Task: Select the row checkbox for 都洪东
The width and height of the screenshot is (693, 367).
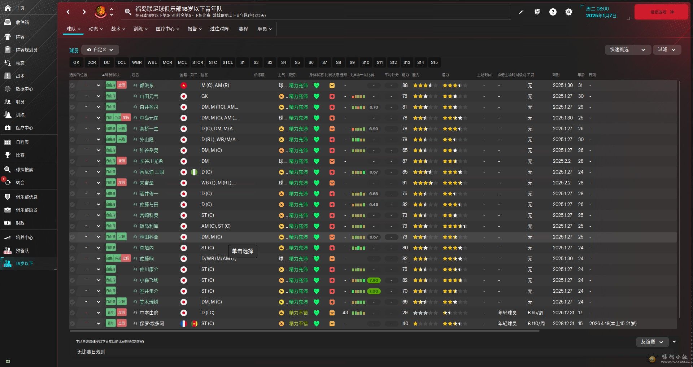Action: click(72, 86)
